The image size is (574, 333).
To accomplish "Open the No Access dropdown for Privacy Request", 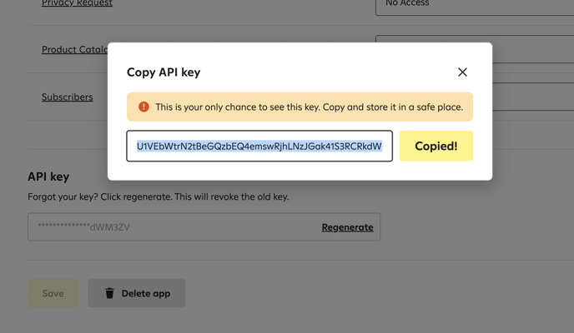I will (x=475, y=6).
